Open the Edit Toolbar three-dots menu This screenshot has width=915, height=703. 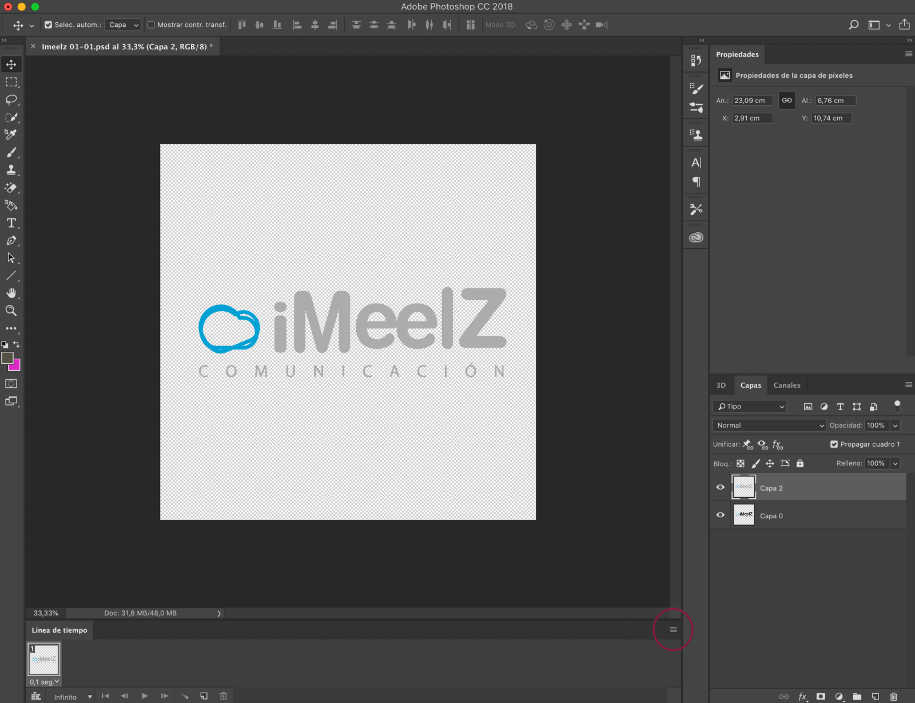pyautogui.click(x=11, y=328)
